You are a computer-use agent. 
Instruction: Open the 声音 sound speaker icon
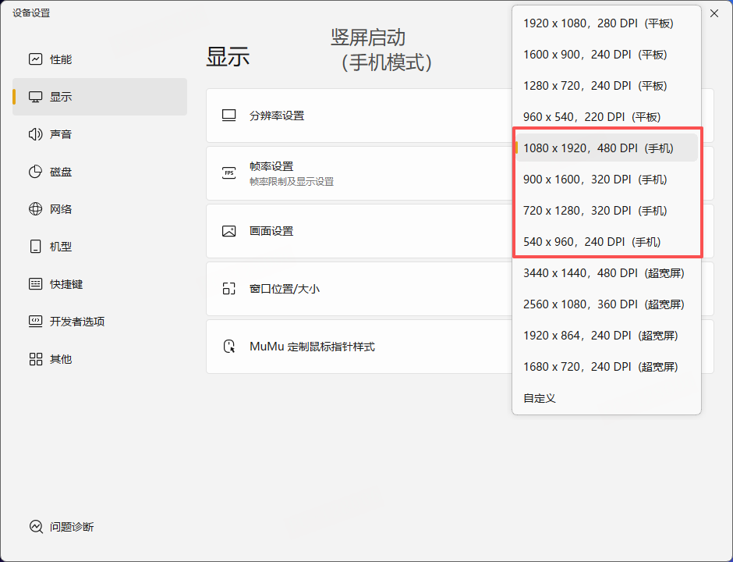36,134
